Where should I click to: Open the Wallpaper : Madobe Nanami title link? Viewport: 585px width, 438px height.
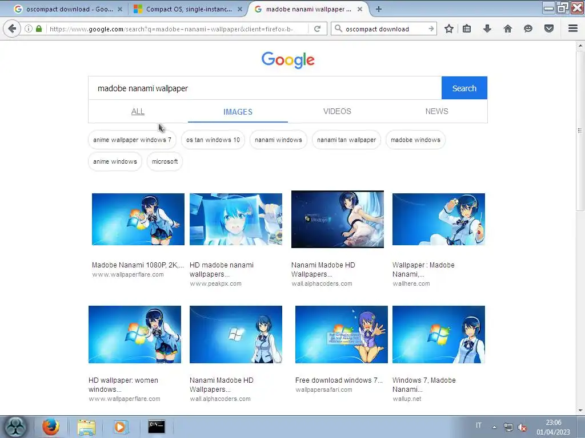pyautogui.click(x=423, y=270)
